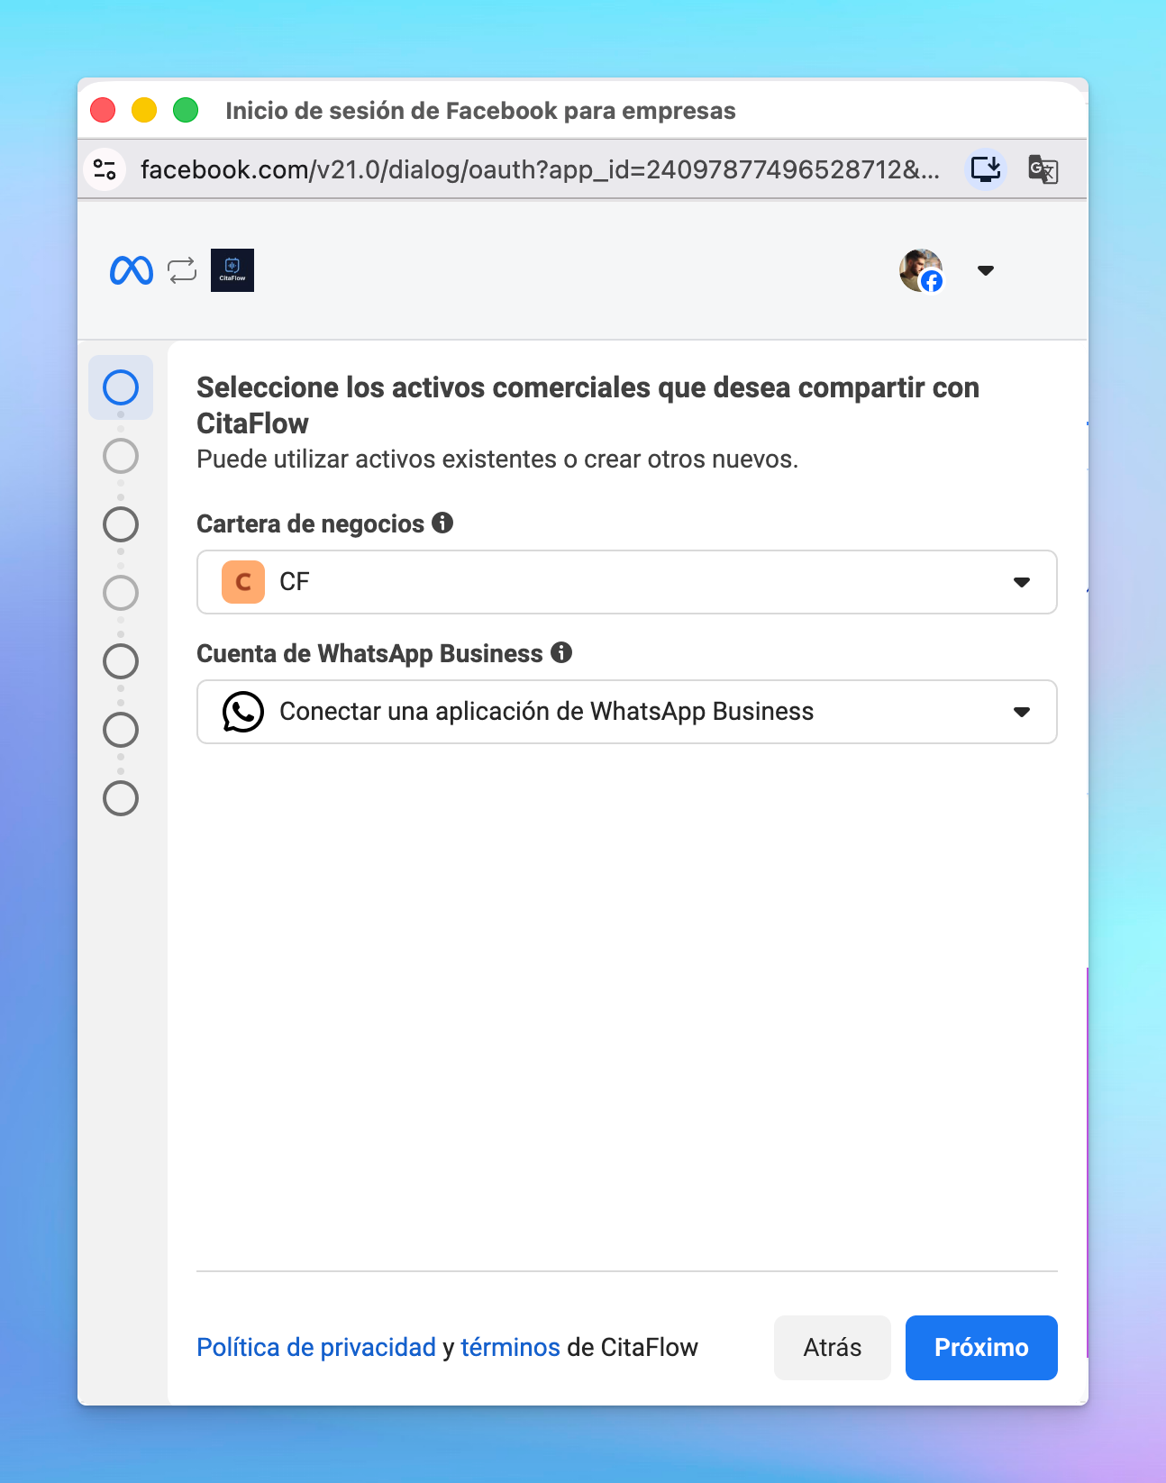Close the window with red button
This screenshot has height=1483, width=1166.
point(103,110)
